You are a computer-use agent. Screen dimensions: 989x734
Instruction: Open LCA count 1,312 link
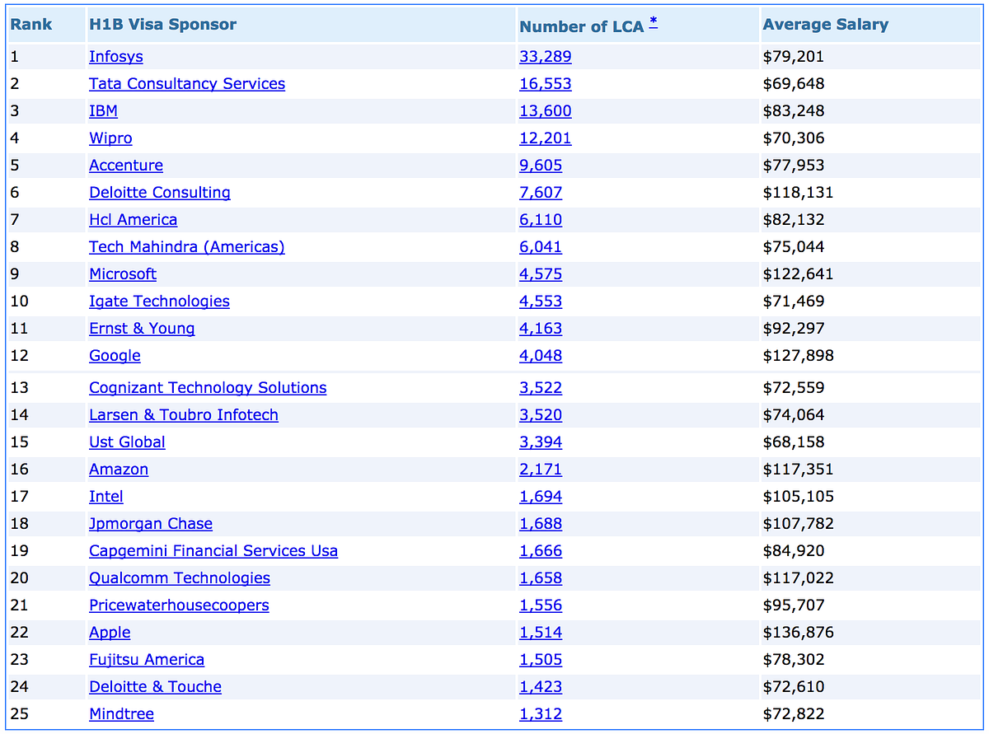541,714
